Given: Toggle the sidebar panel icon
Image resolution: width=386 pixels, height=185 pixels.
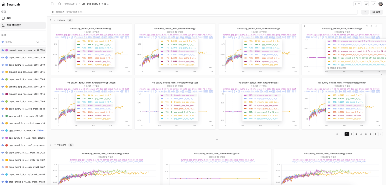Looking at the screenshot, I should click(x=52, y=4).
